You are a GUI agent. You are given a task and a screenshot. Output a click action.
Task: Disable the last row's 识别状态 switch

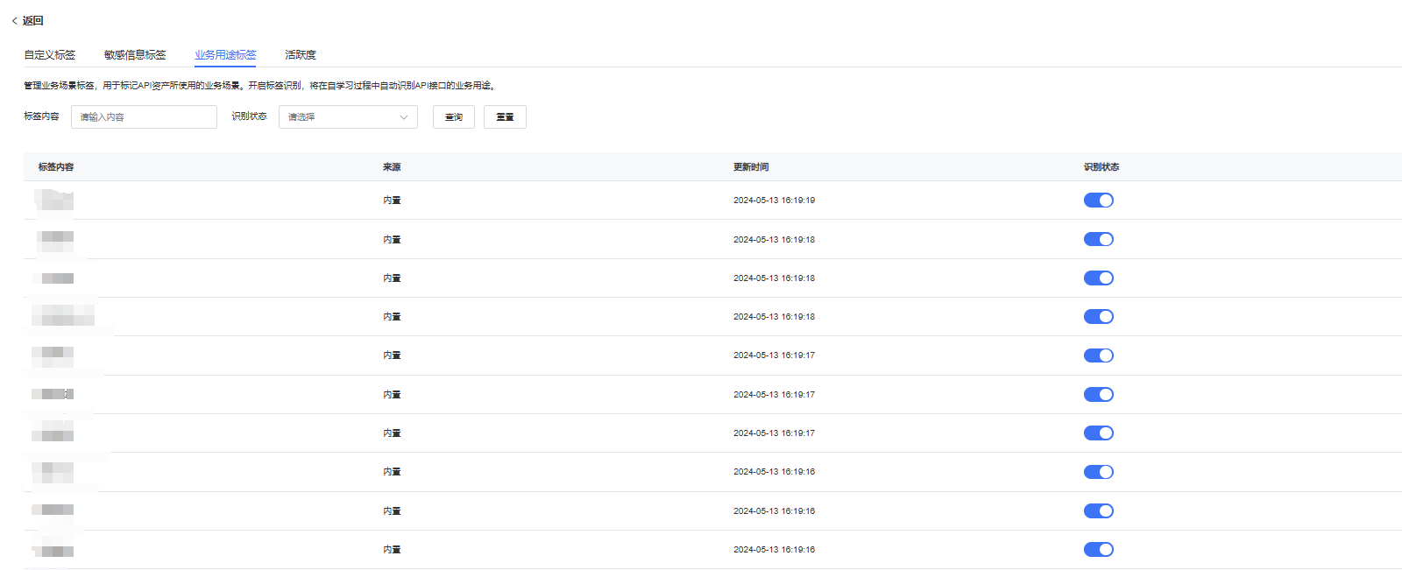tap(1098, 549)
